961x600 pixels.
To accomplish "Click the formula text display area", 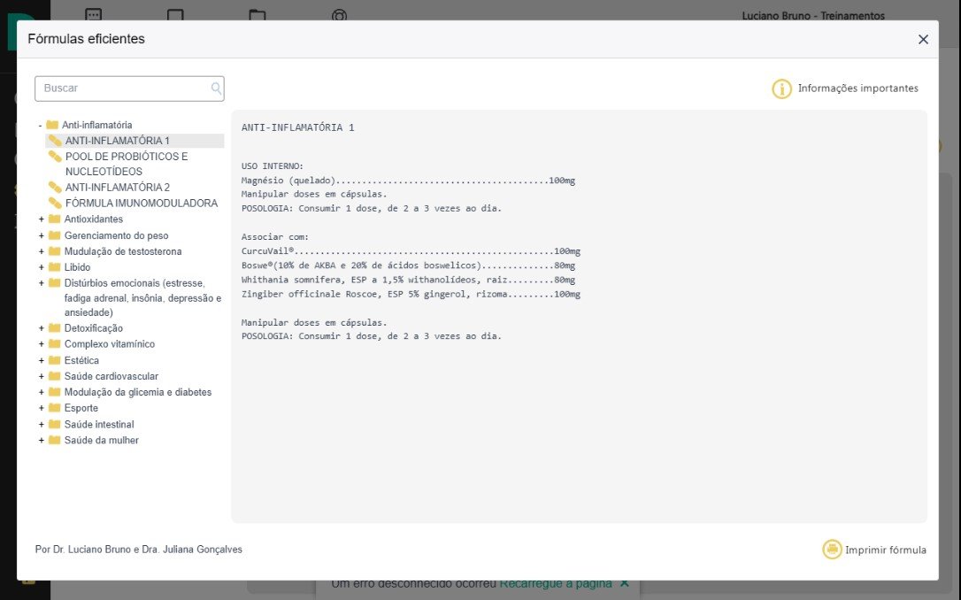I will click(580, 316).
